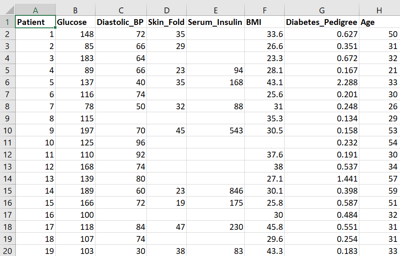The width and height of the screenshot is (400, 256).
Task: Click the BMI value 45.8 cell
Action: (265, 227)
